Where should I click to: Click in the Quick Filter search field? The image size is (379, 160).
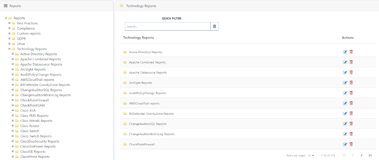coord(167,26)
